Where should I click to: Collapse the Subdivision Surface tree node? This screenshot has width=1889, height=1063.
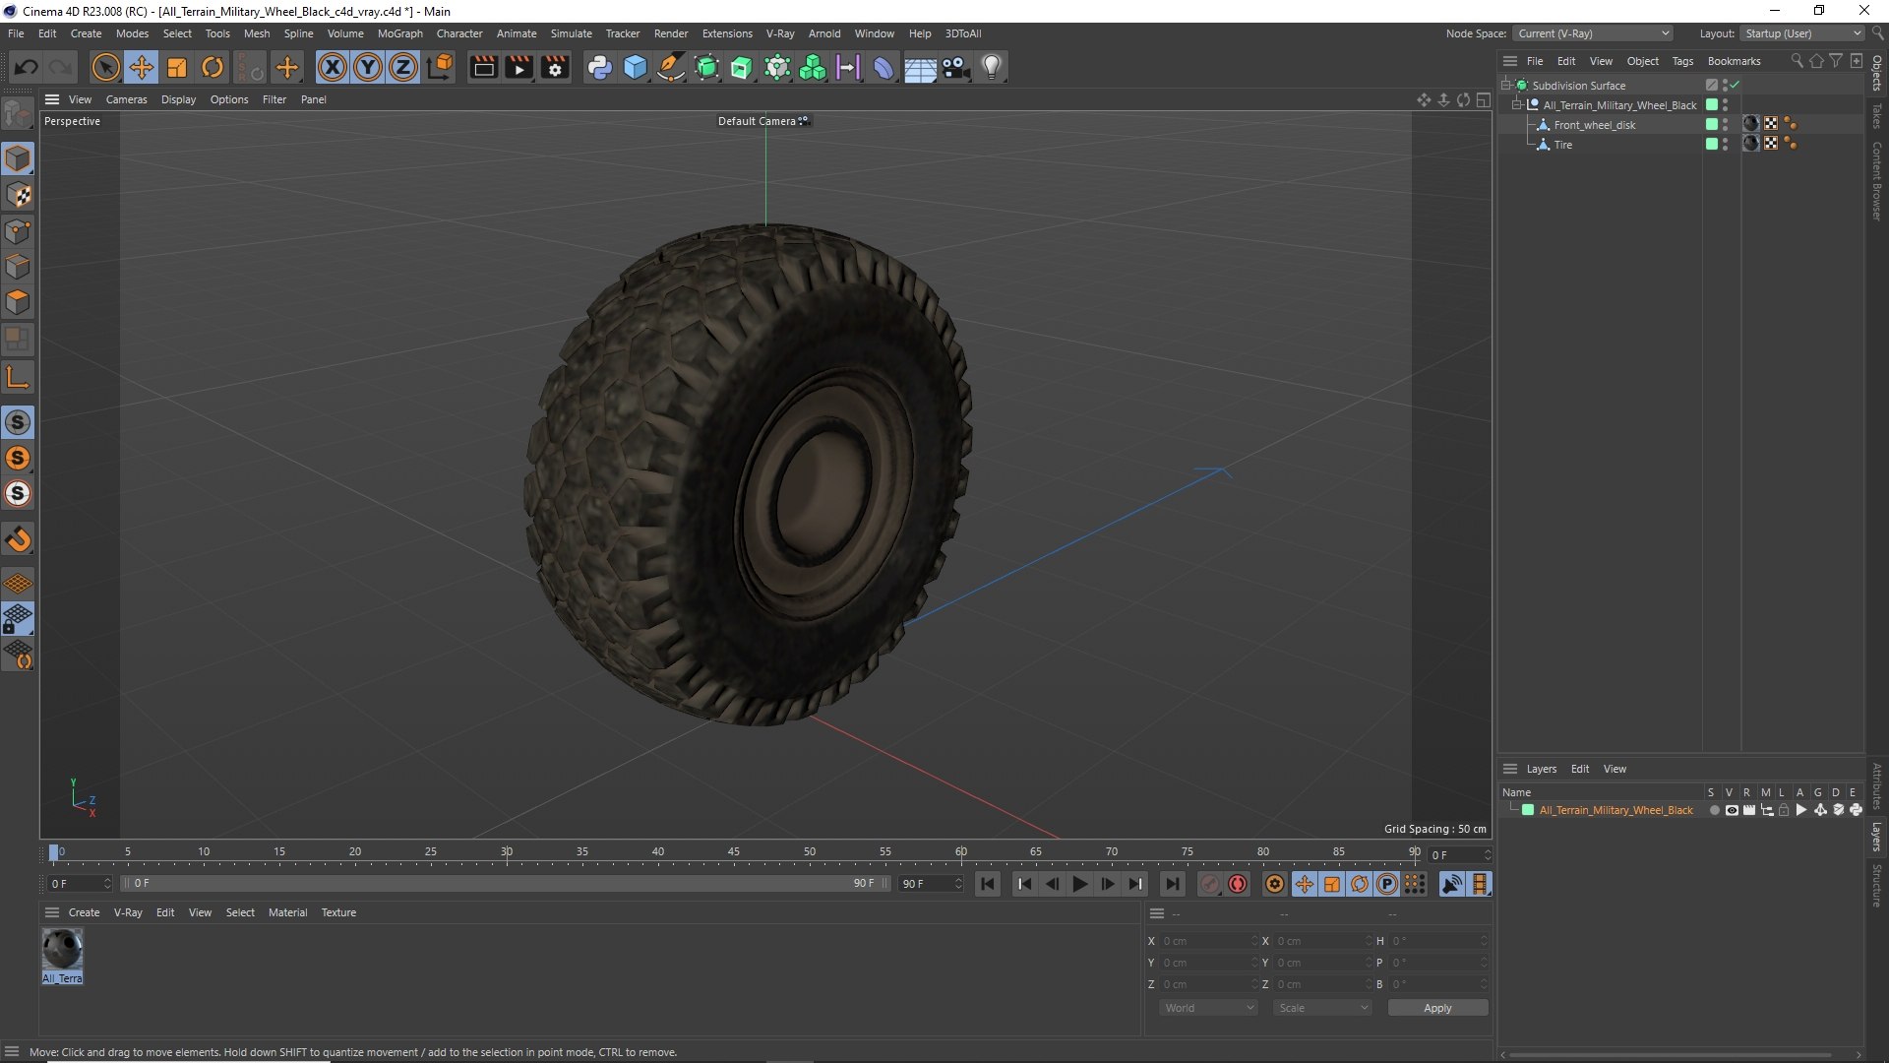click(x=1505, y=86)
